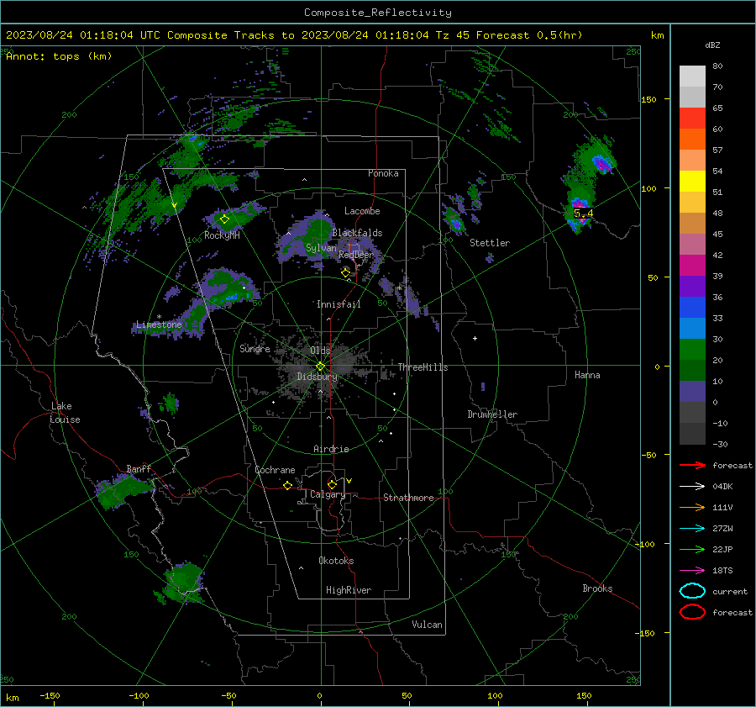
Task: Click the Sylvan town label
Action: point(321,248)
